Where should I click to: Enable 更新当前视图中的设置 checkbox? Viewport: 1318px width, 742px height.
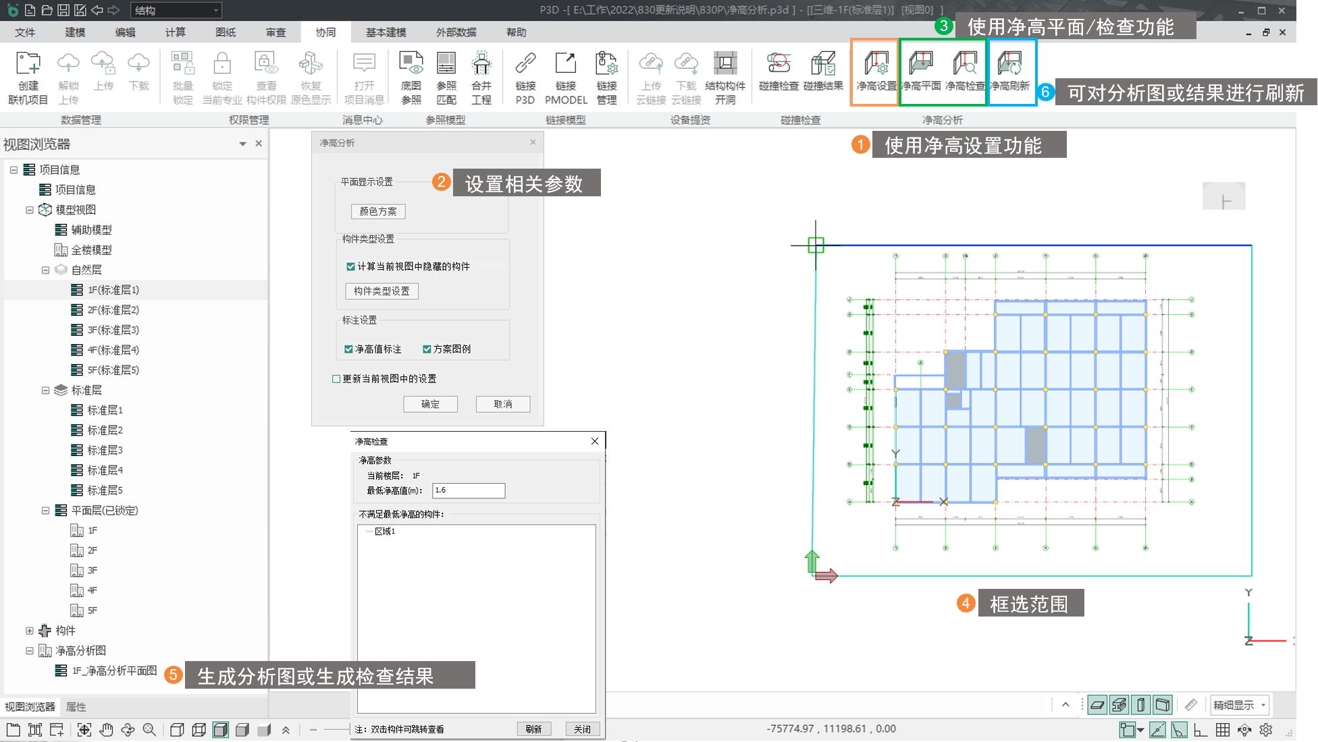point(336,378)
